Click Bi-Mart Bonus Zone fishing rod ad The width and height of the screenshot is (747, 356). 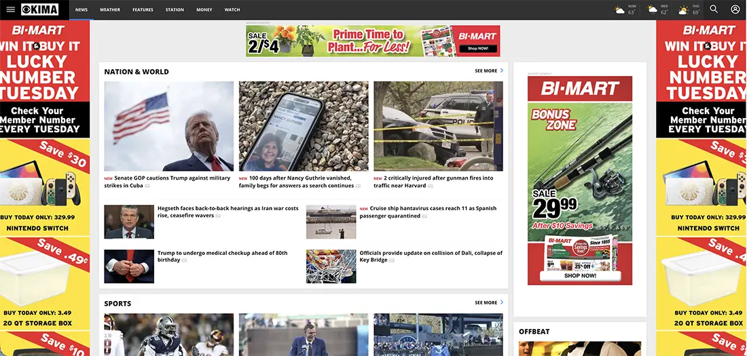pyautogui.click(x=580, y=180)
